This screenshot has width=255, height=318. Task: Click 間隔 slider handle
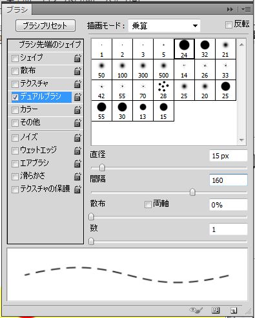point(192,192)
